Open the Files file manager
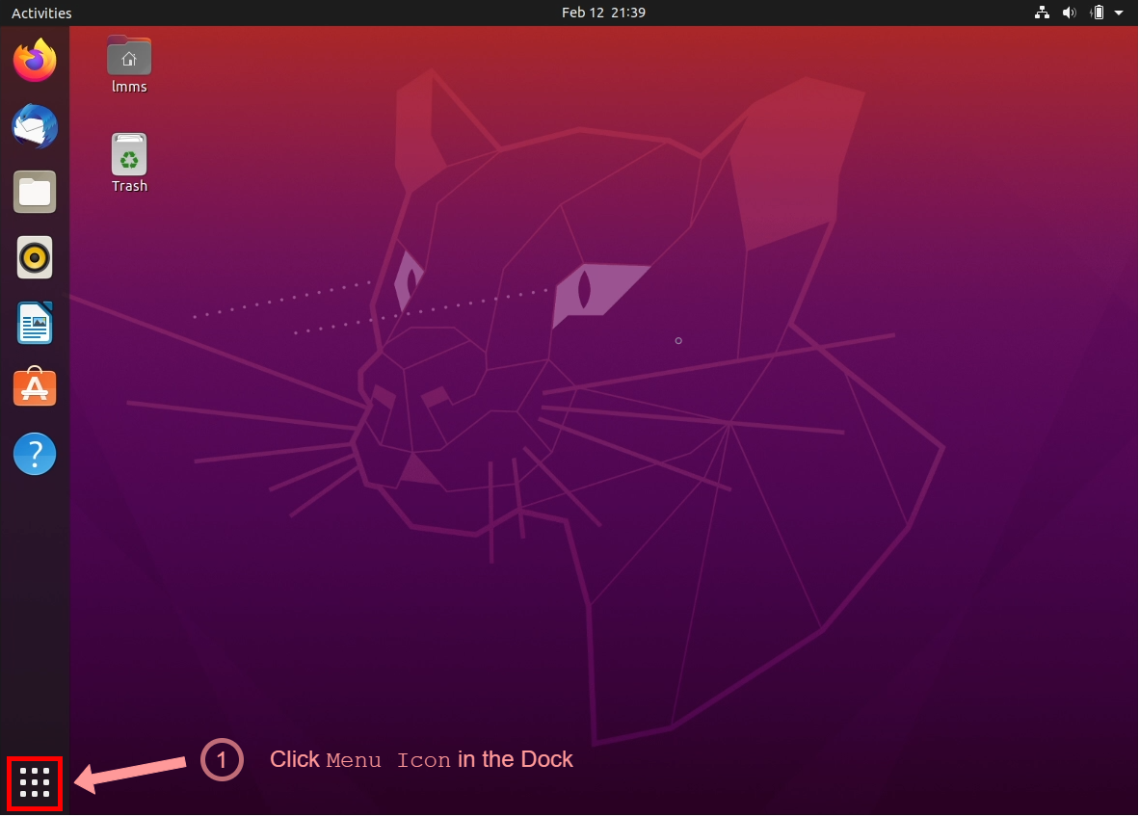 pyautogui.click(x=35, y=192)
